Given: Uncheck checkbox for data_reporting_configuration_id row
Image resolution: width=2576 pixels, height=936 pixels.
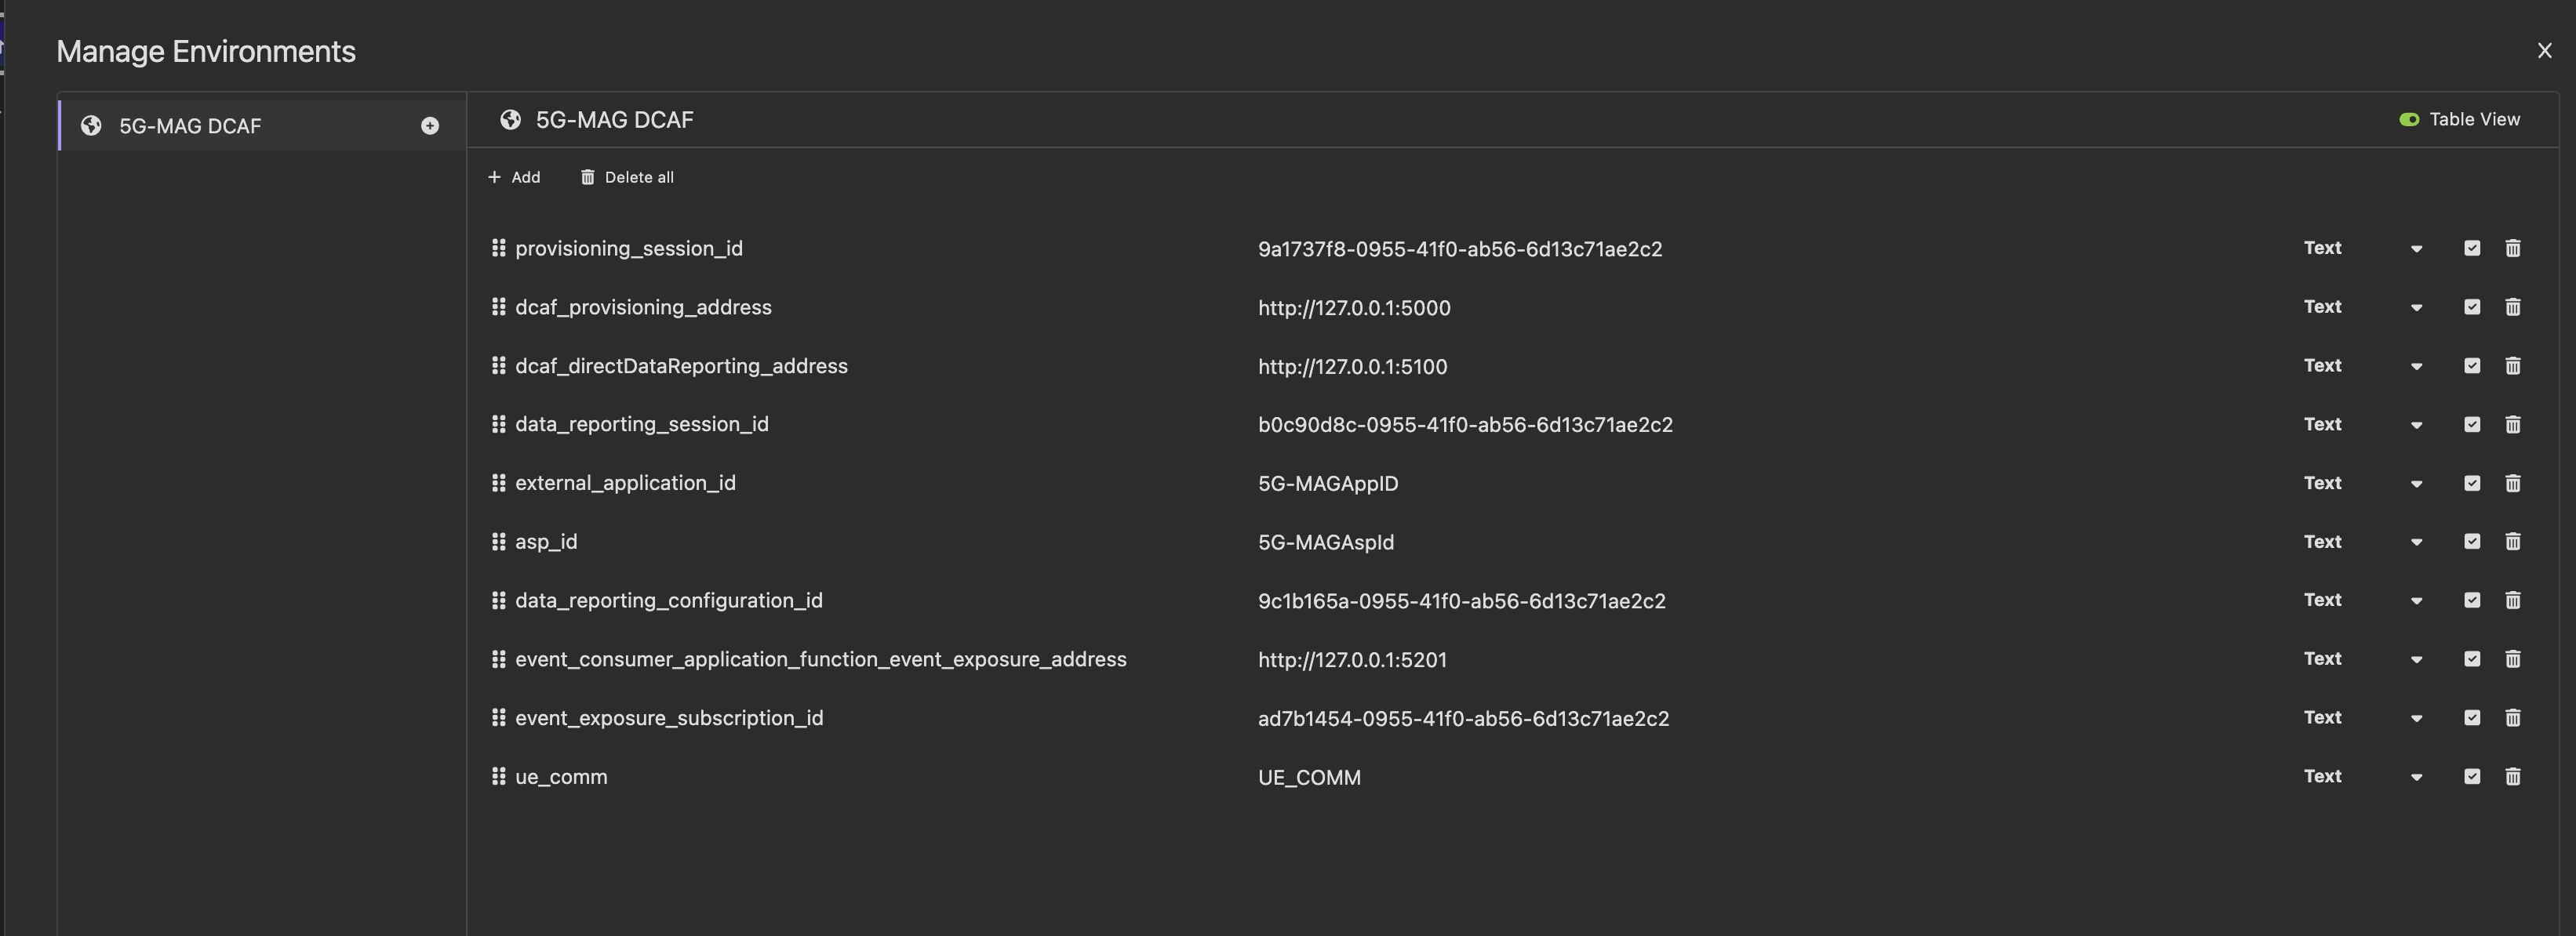Looking at the screenshot, I should (x=2472, y=600).
